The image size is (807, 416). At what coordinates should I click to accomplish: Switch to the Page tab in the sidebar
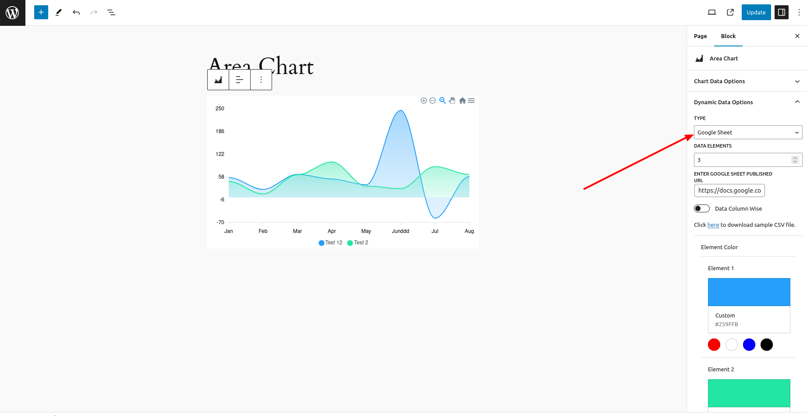coord(700,36)
